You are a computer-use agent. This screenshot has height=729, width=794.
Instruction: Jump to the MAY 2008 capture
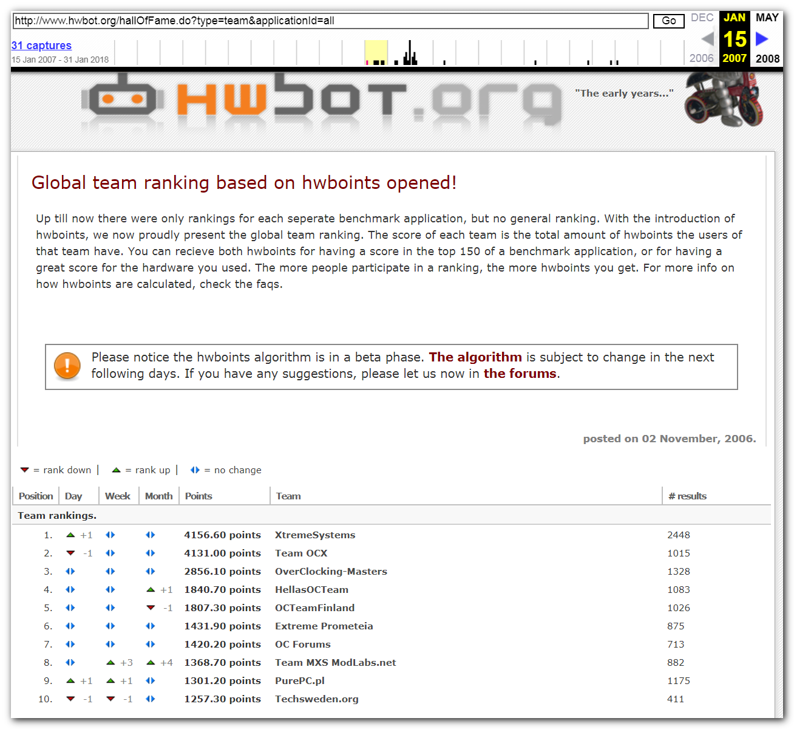click(x=767, y=38)
